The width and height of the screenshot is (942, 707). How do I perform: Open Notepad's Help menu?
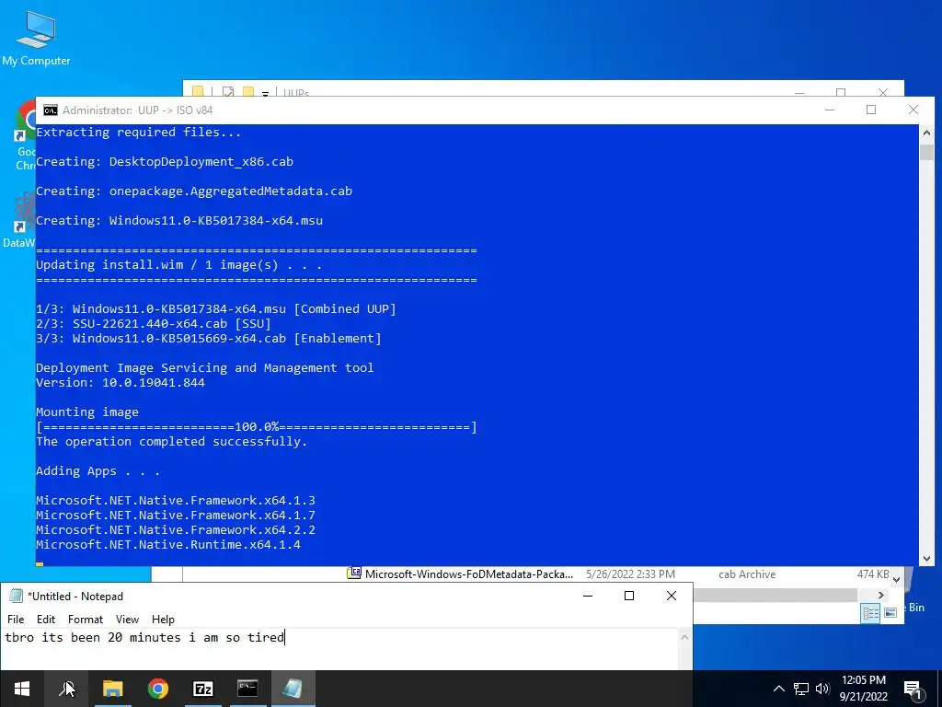pos(163,620)
